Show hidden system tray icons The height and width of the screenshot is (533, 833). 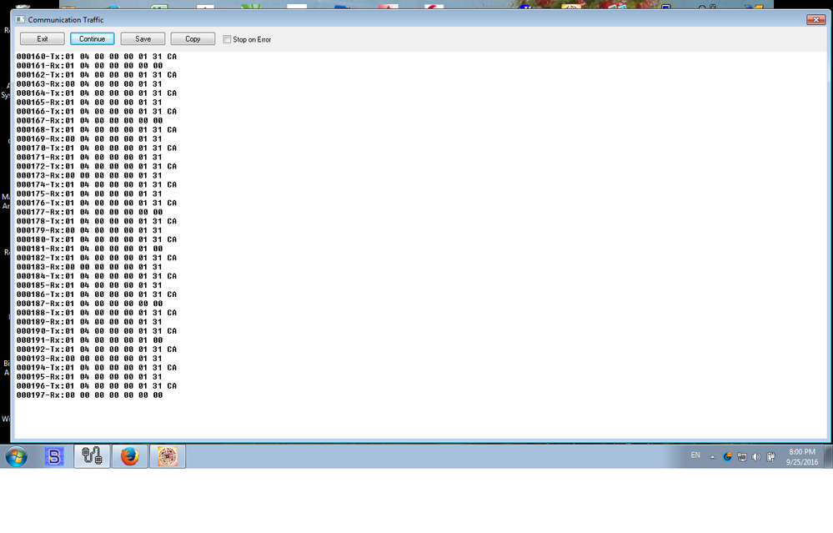pos(712,457)
